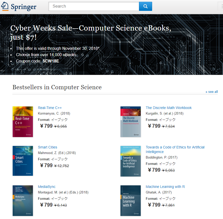Click the Machine Learning with R cover
The width and height of the screenshot is (223, 219).
(131, 201)
